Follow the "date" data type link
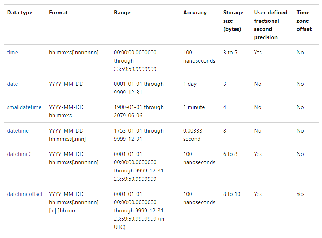This screenshot has width=322, height=238. tap(12, 84)
